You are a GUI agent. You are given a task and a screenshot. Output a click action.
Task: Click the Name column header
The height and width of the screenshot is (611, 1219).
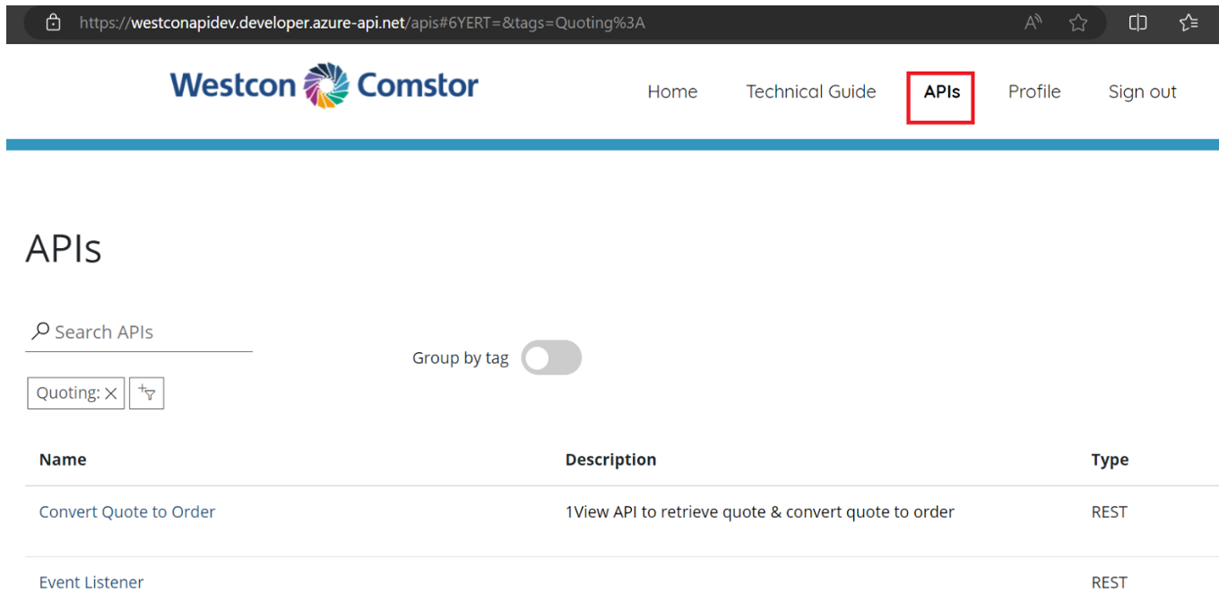point(63,460)
